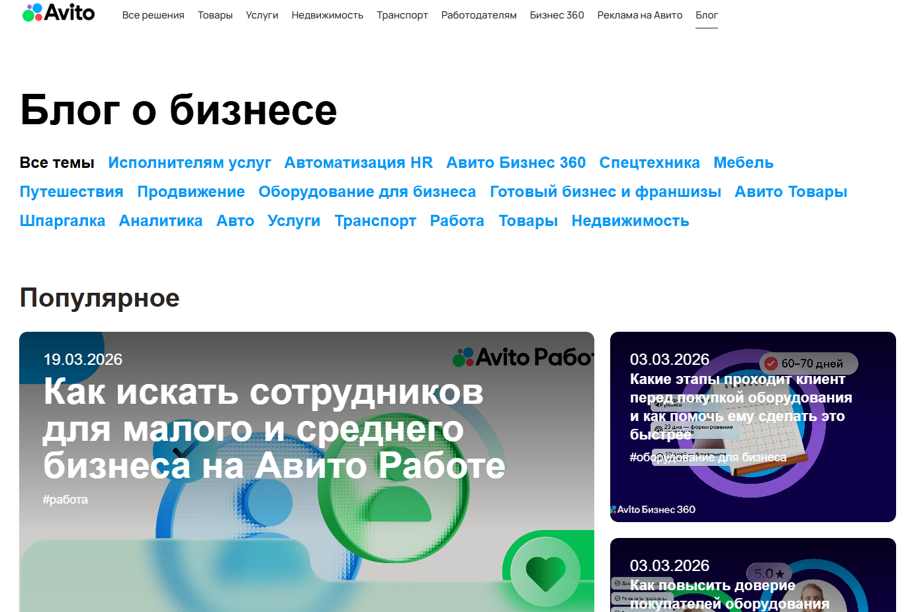908x612 pixels.
Task: Select the Все темы filter
Action: pos(57,163)
